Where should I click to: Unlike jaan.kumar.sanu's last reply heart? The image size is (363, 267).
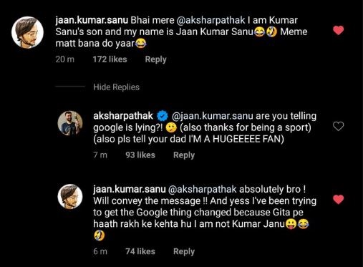point(338,200)
